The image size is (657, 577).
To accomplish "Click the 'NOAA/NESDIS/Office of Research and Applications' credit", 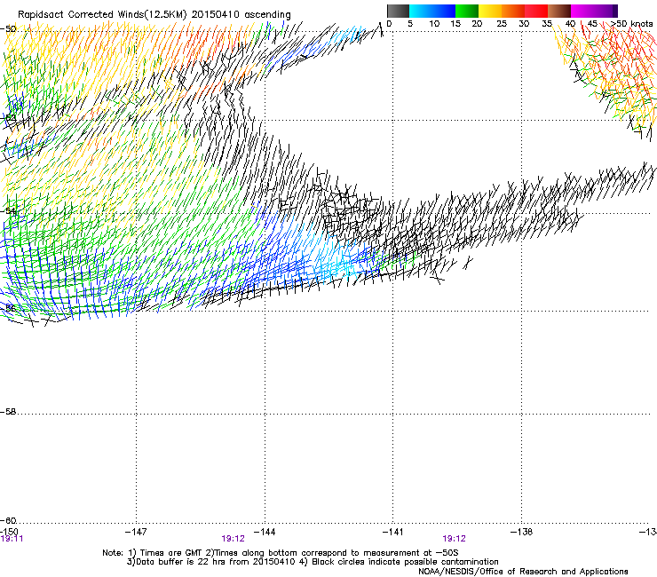I will 523,572.
